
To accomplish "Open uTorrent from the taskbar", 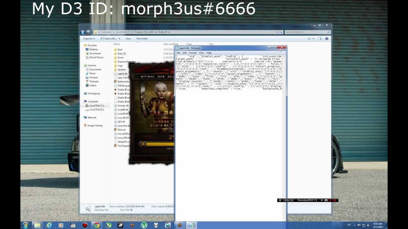I will [144, 226].
